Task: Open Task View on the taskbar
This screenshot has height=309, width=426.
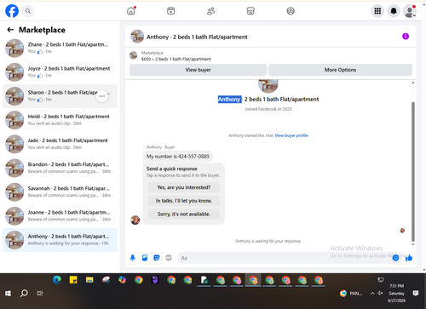Action: click(x=40, y=294)
